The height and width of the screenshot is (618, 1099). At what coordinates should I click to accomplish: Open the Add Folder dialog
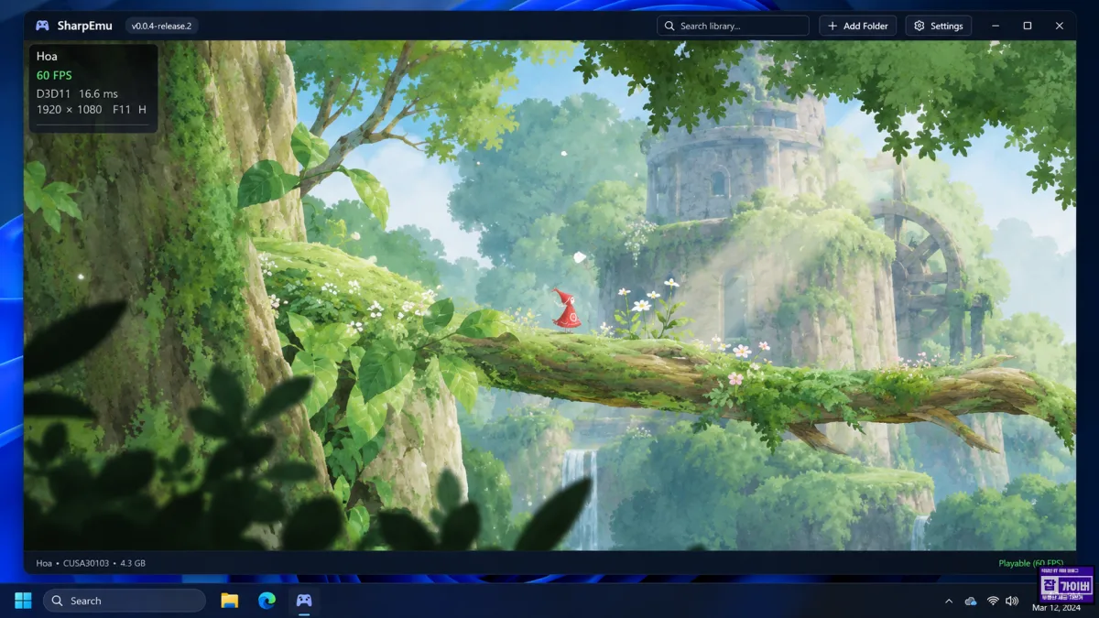[857, 26]
